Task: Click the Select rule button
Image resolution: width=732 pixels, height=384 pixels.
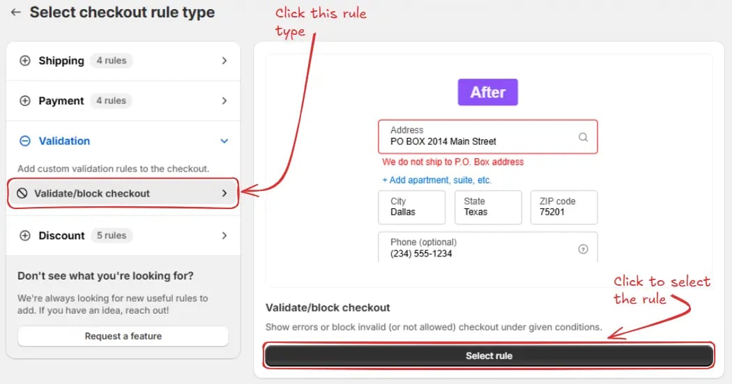Action: [489, 355]
